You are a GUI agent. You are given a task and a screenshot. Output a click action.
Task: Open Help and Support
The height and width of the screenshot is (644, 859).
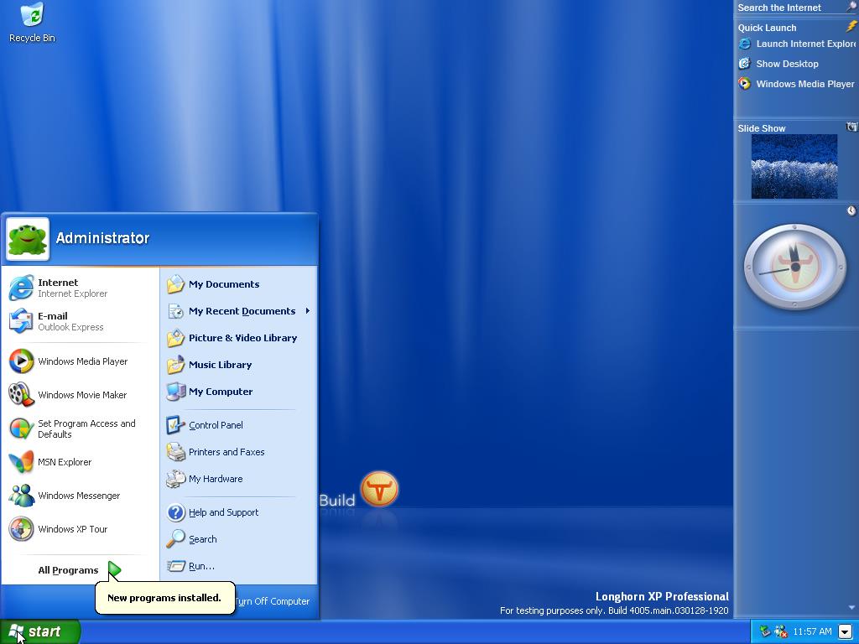(239, 512)
